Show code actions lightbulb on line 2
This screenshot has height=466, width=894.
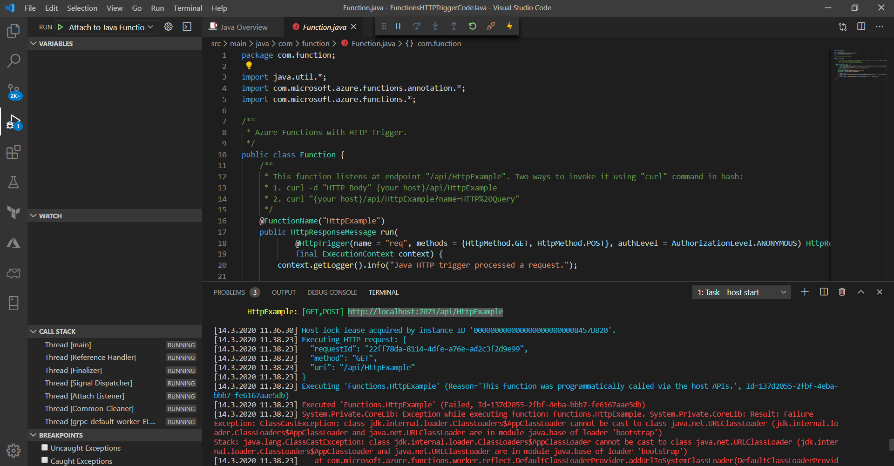(249, 66)
